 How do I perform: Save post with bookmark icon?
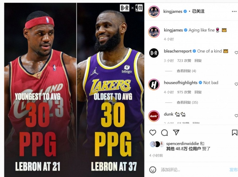tap(235, 133)
